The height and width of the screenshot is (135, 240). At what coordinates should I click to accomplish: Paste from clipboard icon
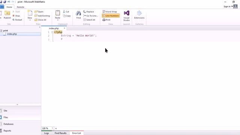pyautogui.click(x=58, y=13)
